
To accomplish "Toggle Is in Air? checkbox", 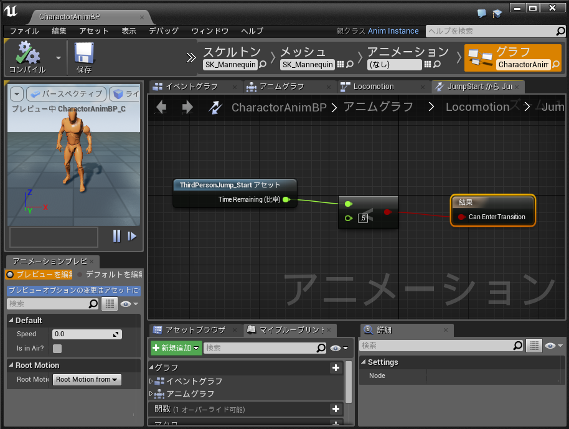I will pyautogui.click(x=57, y=349).
